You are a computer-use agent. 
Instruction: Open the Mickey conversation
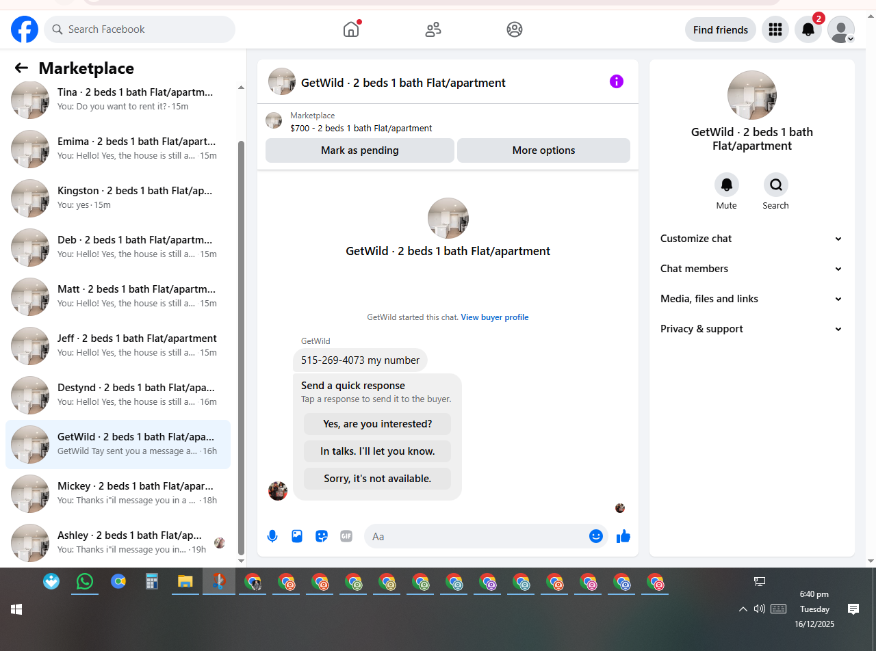tap(118, 493)
